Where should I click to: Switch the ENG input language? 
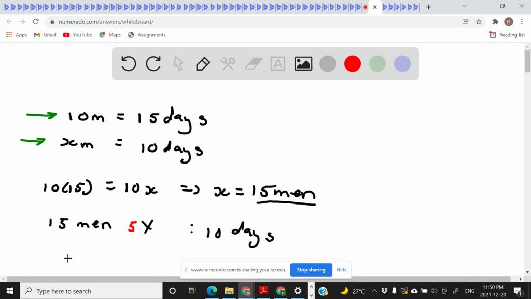coord(470,291)
